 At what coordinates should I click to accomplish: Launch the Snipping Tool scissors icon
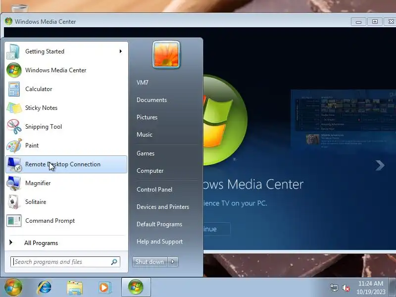coord(14,127)
